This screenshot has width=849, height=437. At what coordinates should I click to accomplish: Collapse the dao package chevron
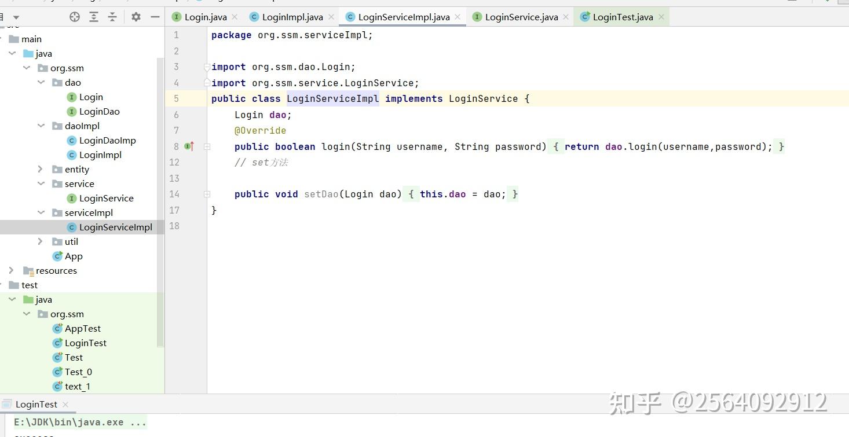coord(41,82)
